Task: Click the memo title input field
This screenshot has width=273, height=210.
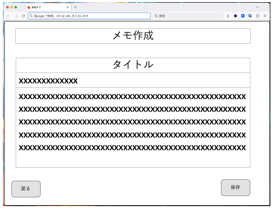Action: tap(133, 81)
